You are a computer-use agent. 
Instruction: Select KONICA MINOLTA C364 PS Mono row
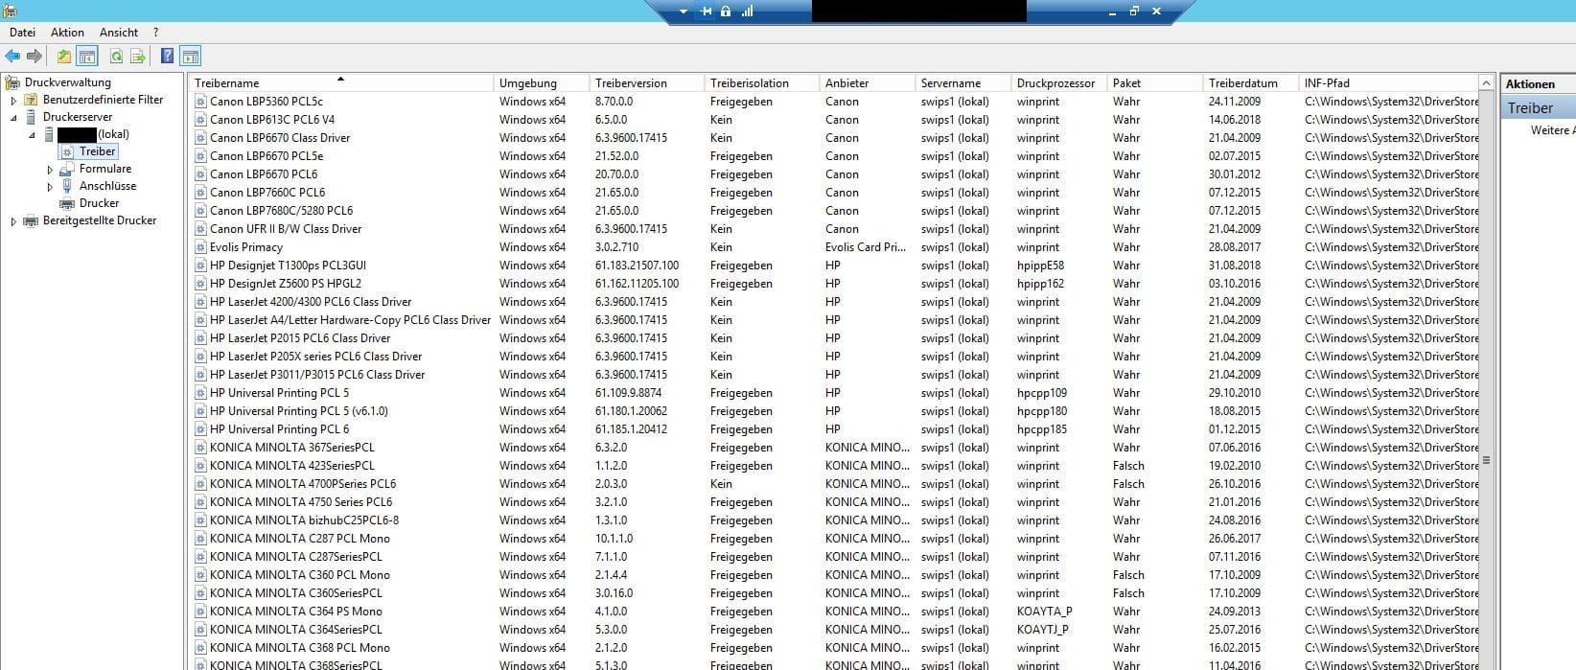point(834,612)
